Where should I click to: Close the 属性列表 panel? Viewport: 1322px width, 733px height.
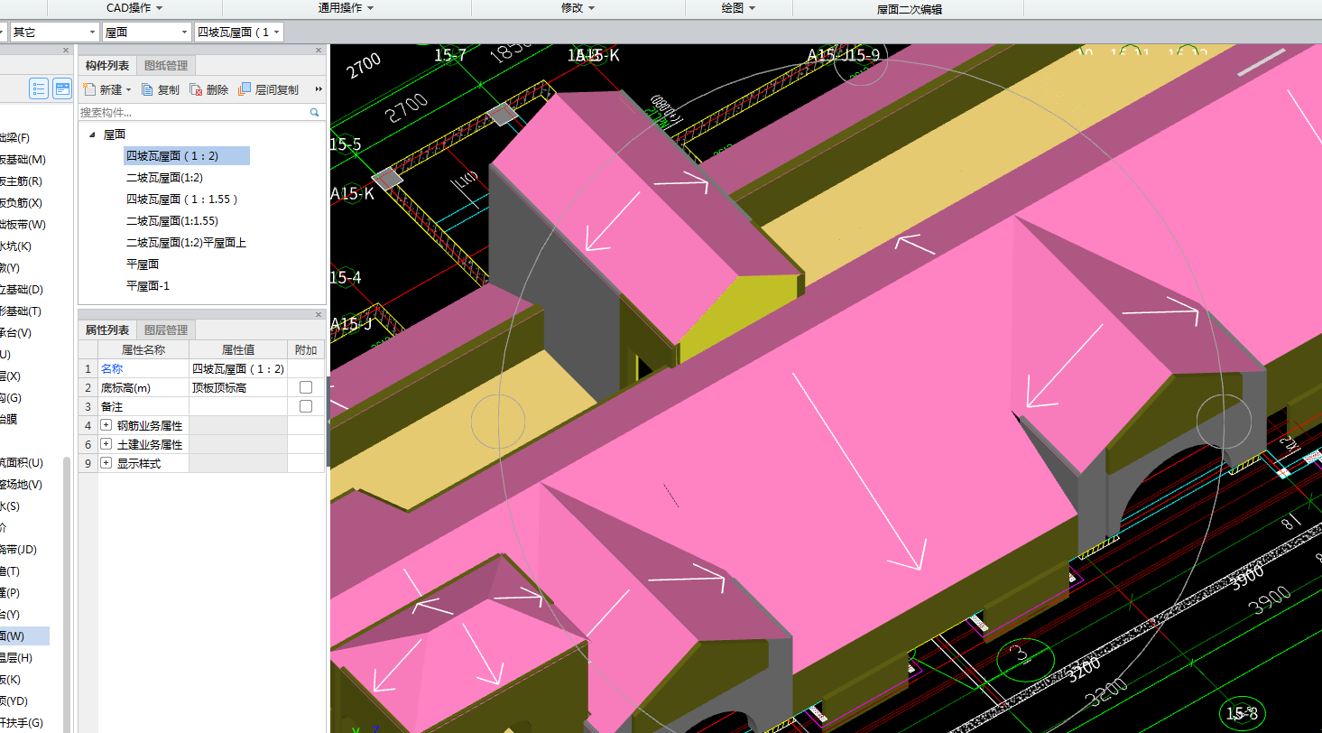[319, 315]
